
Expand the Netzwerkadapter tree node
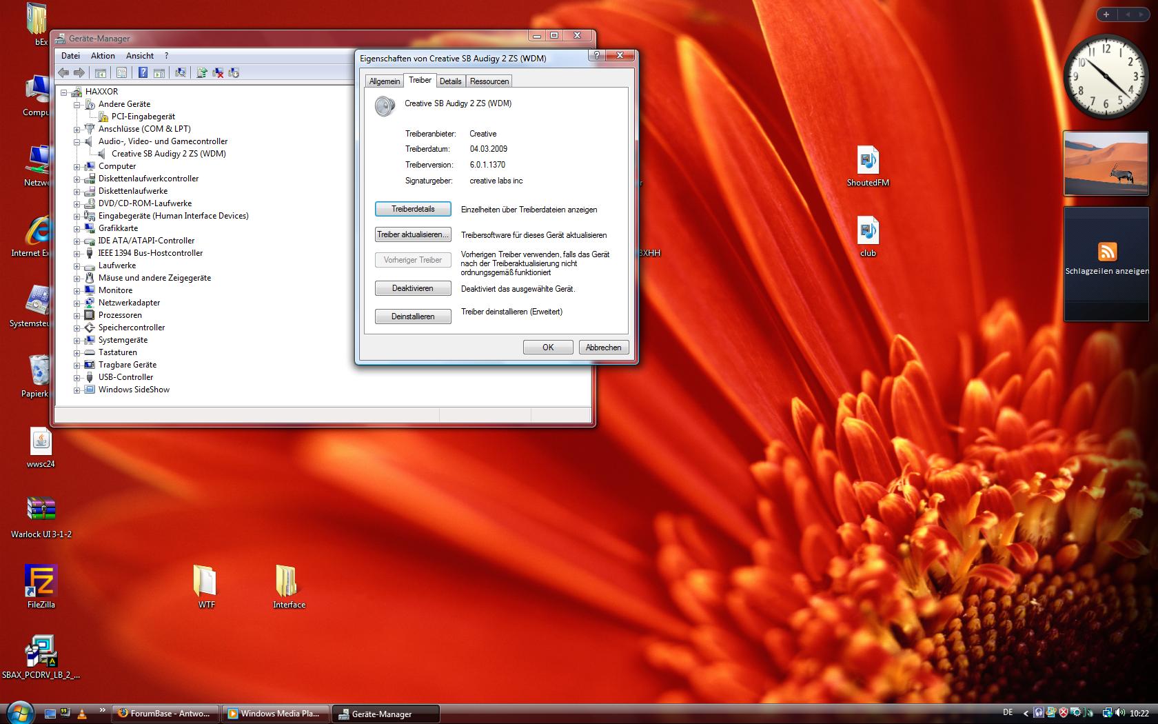tap(77, 303)
